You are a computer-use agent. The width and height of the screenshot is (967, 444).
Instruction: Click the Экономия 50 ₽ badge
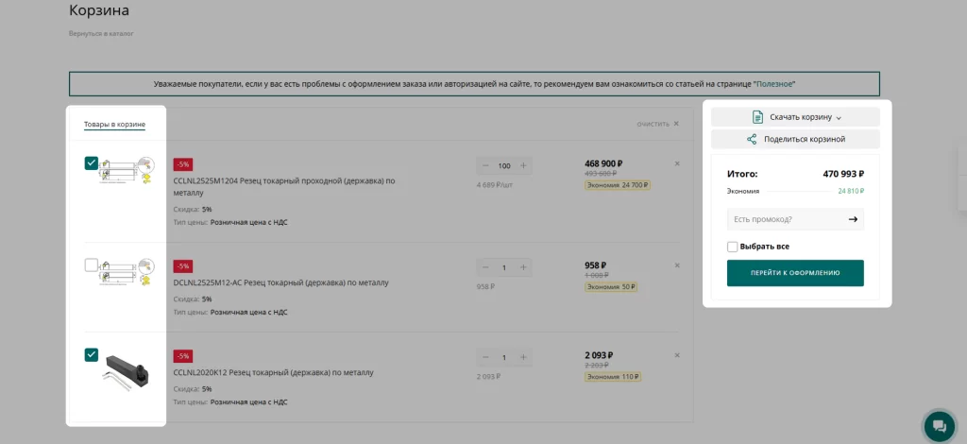coord(611,287)
